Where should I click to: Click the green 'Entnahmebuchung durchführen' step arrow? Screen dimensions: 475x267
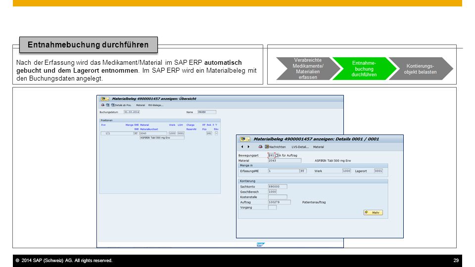click(364, 69)
